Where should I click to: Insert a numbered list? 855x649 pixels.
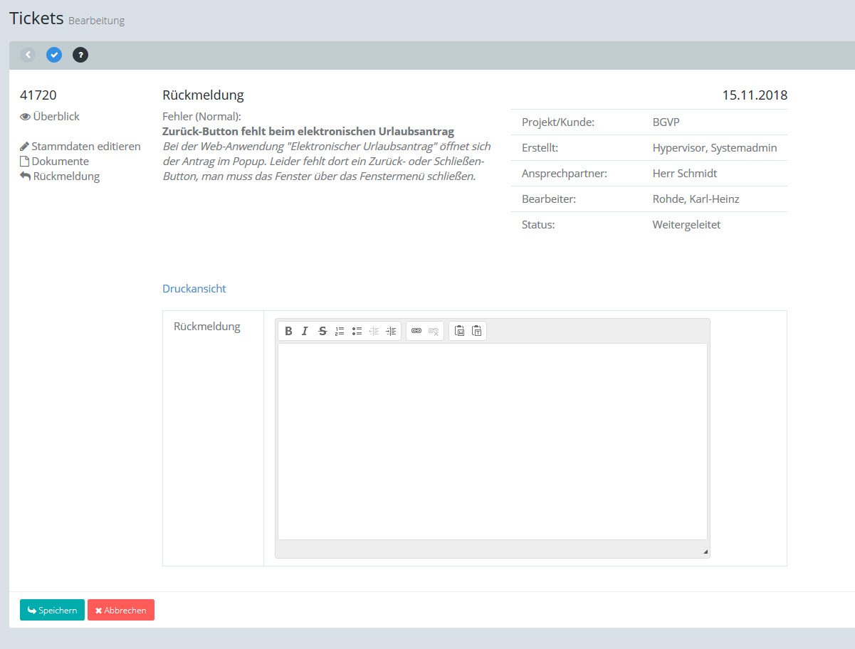[340, 331]
